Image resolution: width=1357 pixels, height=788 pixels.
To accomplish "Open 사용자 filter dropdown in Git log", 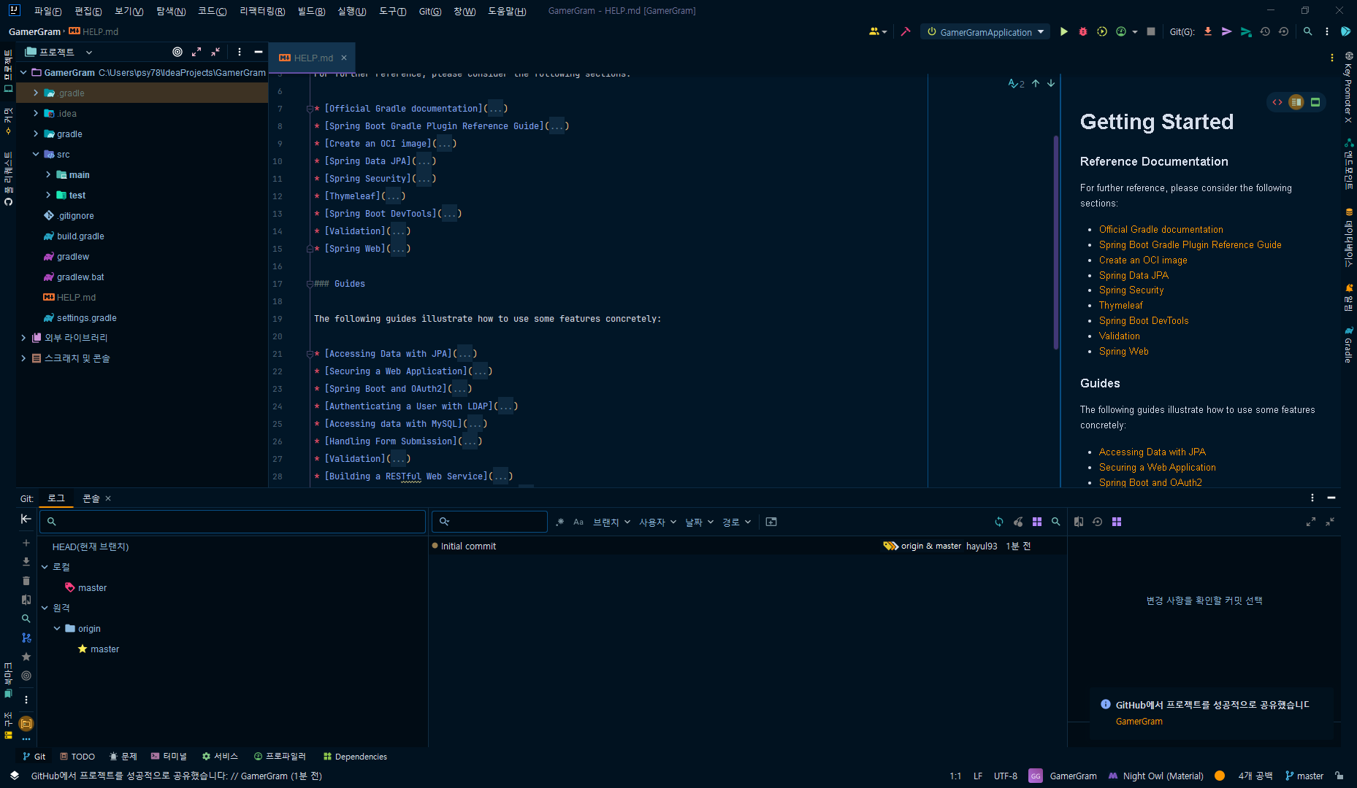I will pos(657,522).
